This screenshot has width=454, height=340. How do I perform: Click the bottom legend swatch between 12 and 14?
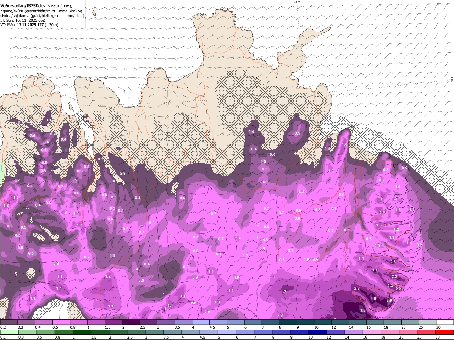pos(336,333)
